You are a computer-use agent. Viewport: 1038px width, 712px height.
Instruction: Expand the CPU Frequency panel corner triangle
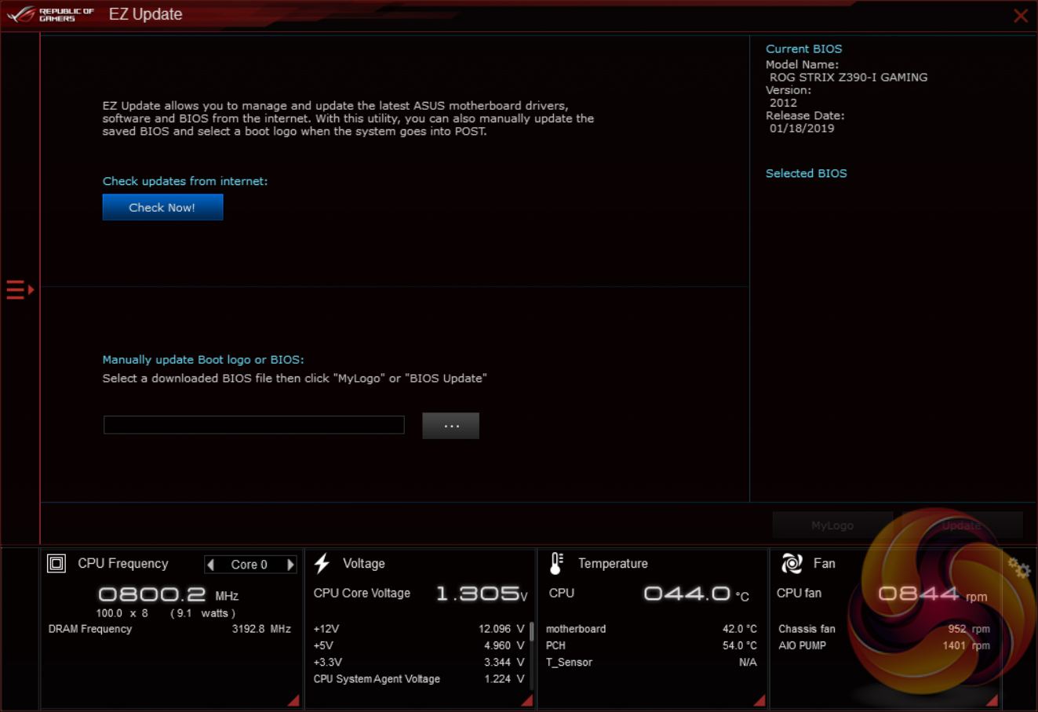(293, 700)
